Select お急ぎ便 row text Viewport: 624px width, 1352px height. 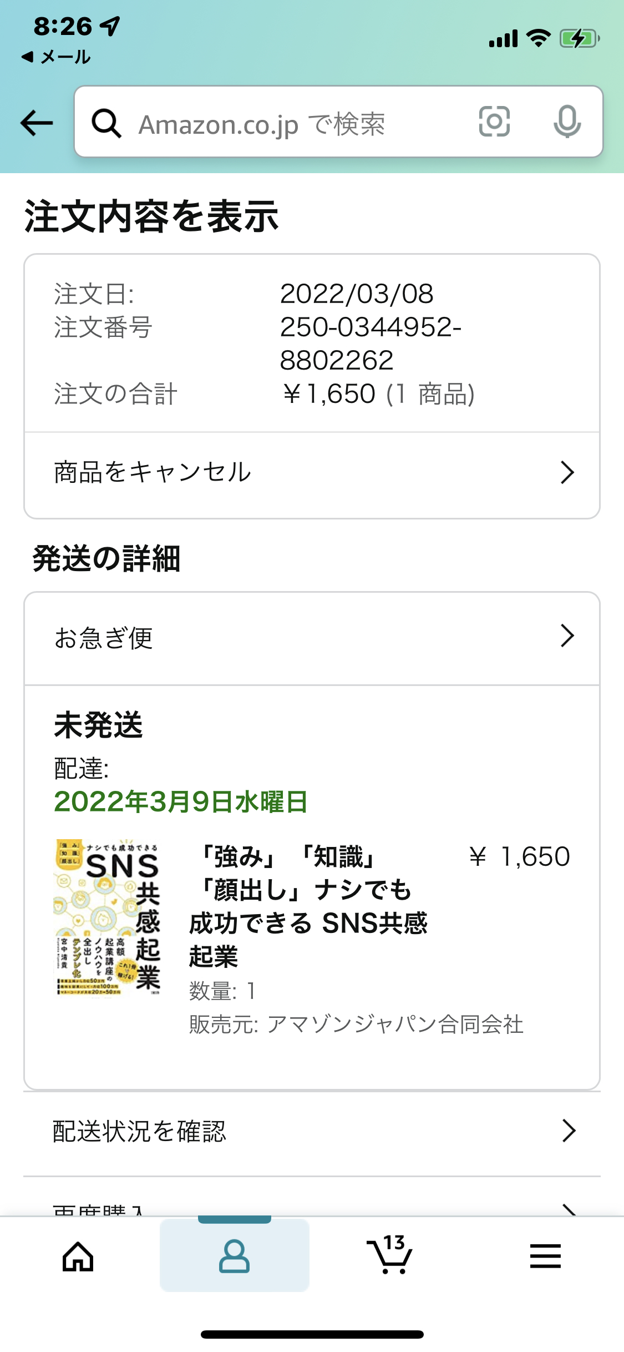103,638
